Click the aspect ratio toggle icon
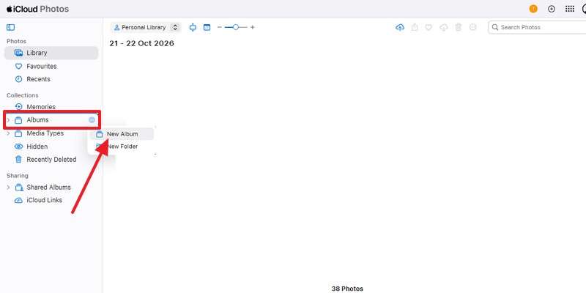This screenshot has height=293, width=586. 193,27
